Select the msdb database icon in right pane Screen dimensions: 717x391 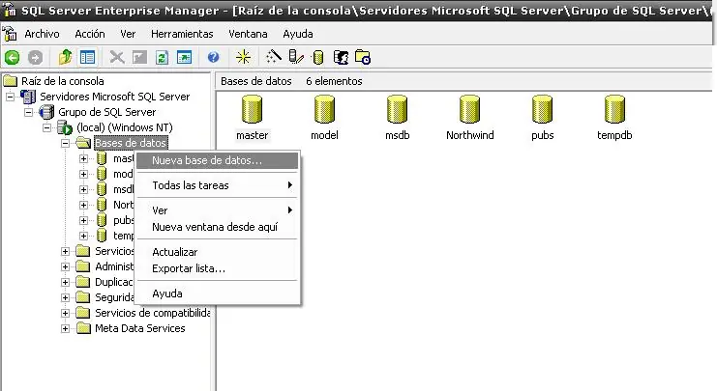(397, 109)
